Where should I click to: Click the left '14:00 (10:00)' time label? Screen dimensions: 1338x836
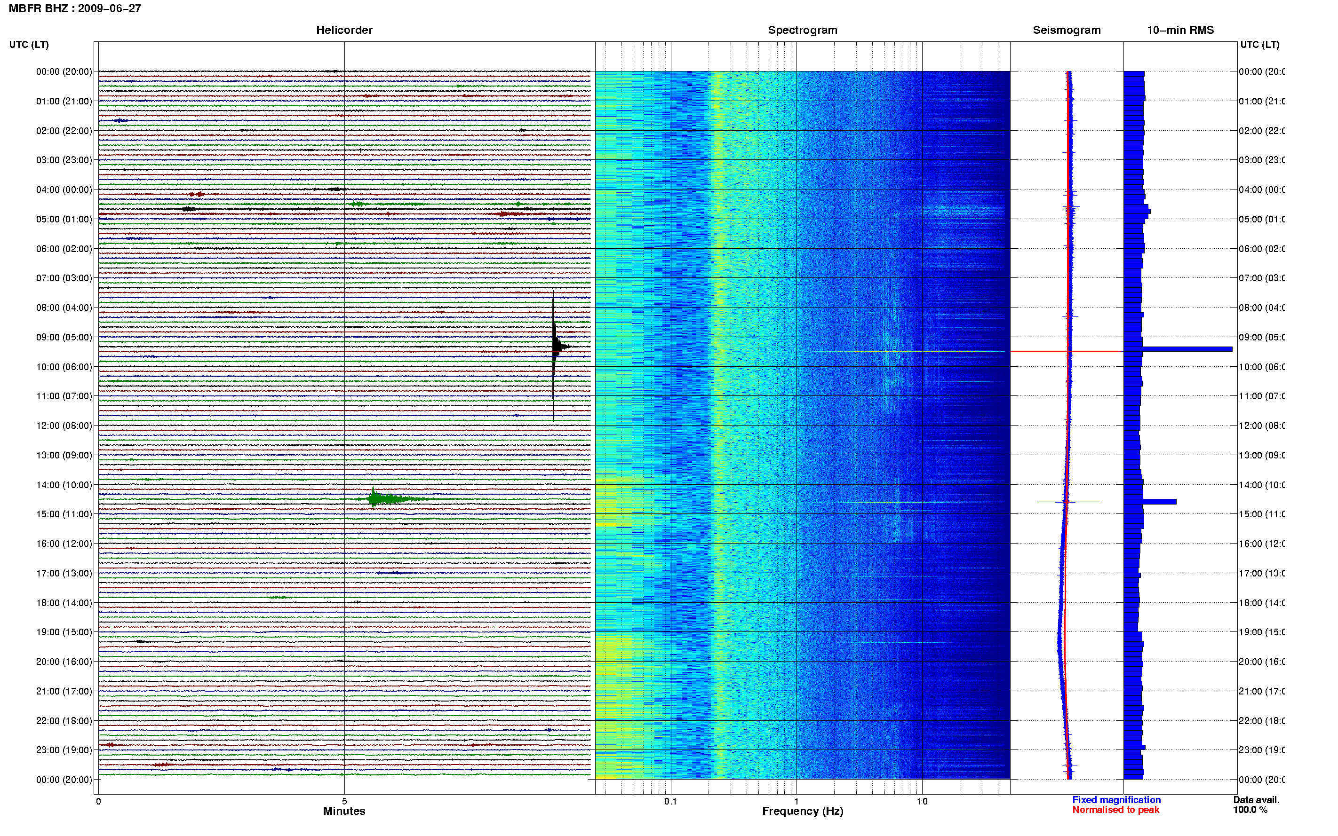pyautogui.click(x=64, y=485)
